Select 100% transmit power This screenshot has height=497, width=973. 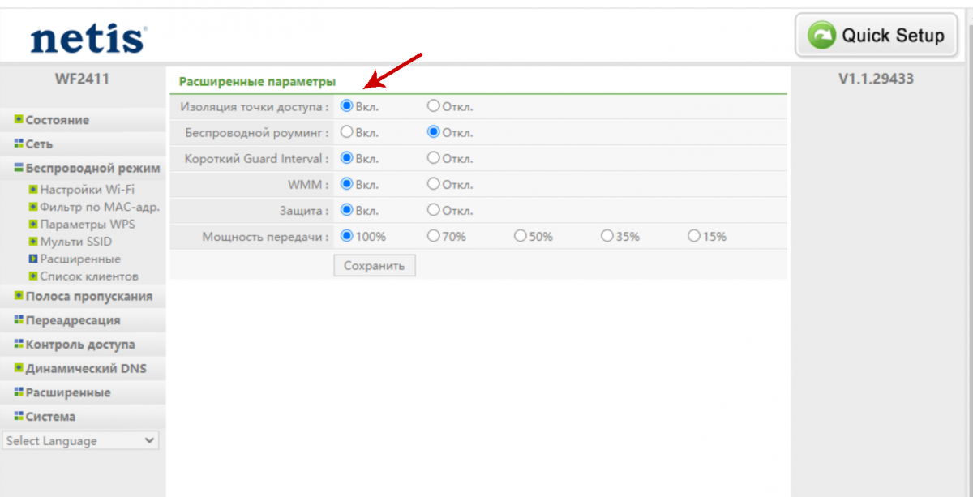click(346, 236)
